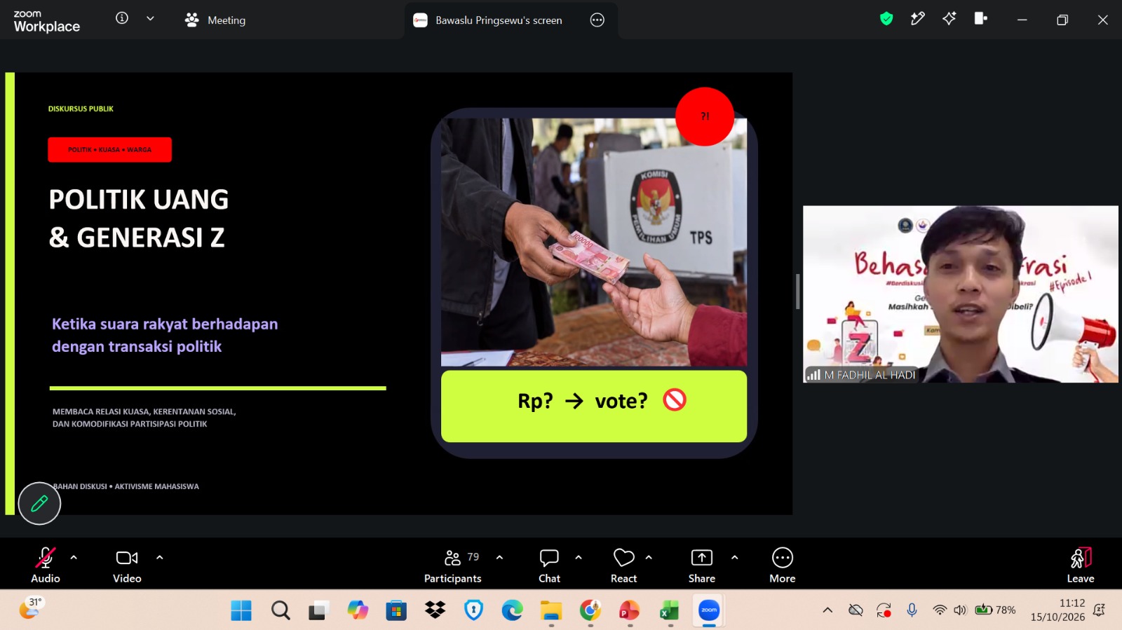Click the PowerPoint taskbar icon
Image resolution: width=1122 pixels, height=630 pixels.
coord(629,610)
